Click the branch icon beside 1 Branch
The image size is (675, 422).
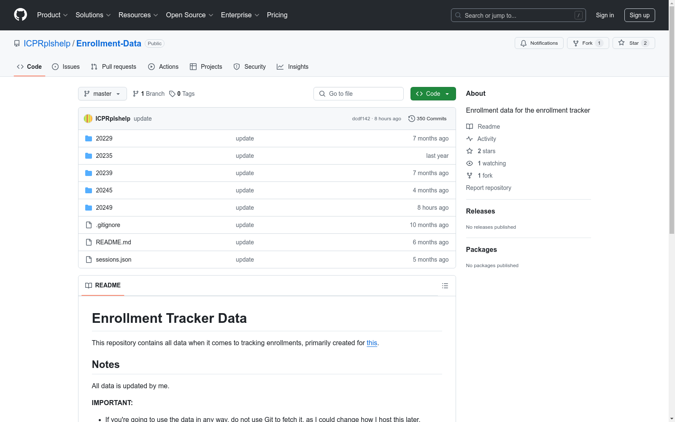pyautogui.click(x=136, y=94)
